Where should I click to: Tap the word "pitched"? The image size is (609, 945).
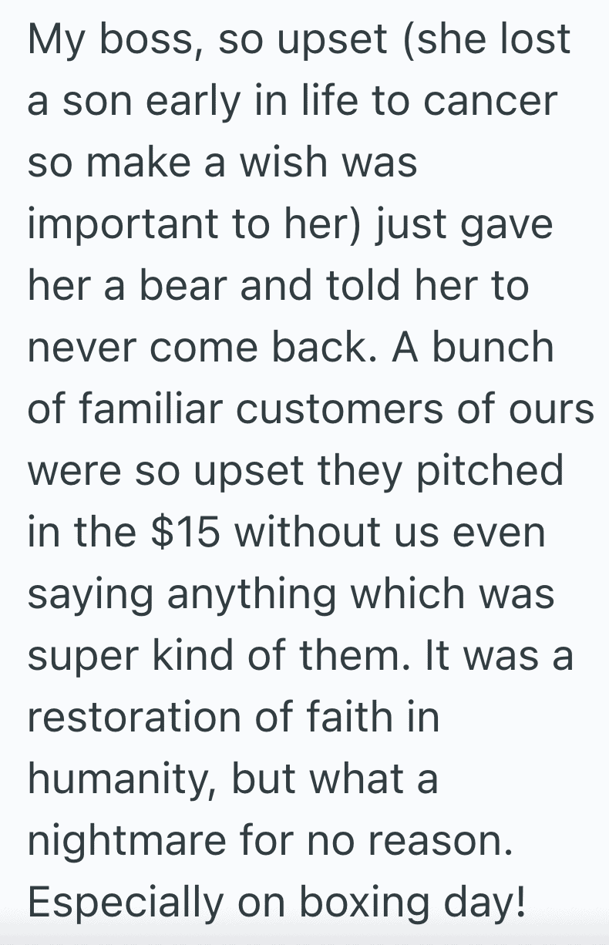(490, 470)
